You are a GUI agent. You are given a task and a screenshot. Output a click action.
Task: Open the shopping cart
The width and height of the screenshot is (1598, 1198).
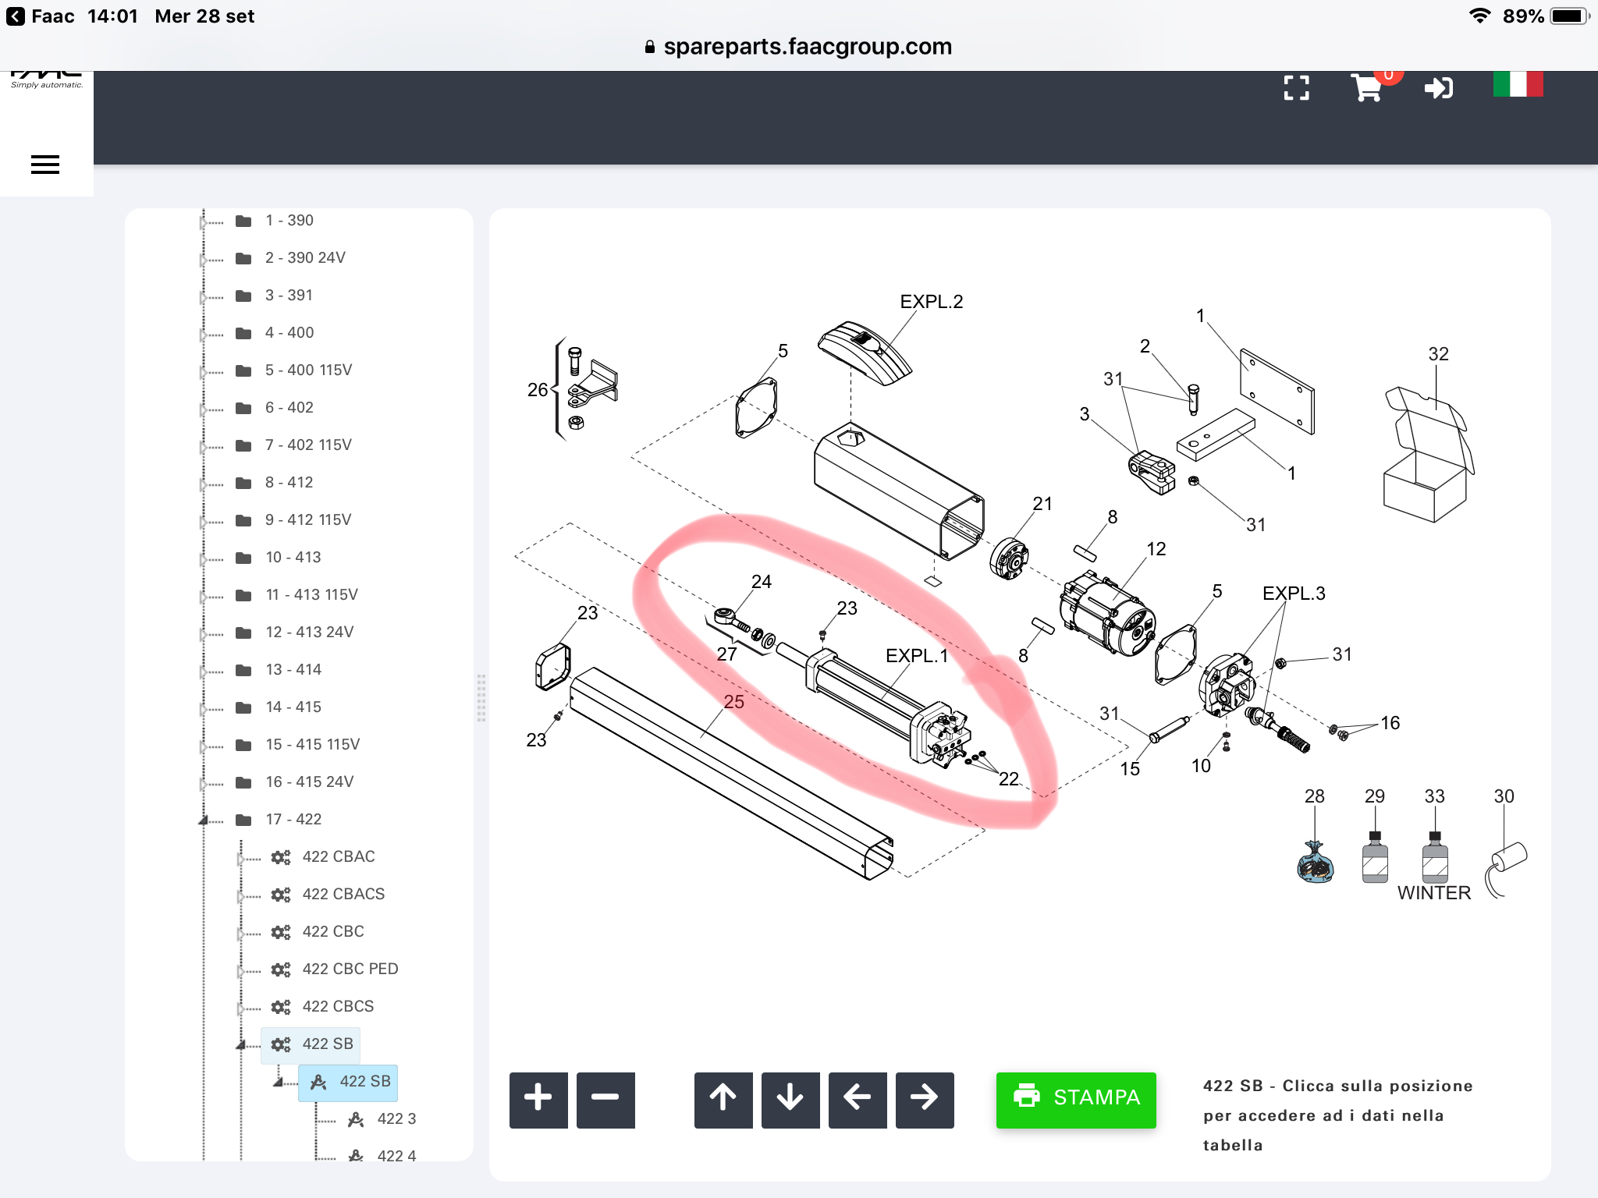[1367, 88]
